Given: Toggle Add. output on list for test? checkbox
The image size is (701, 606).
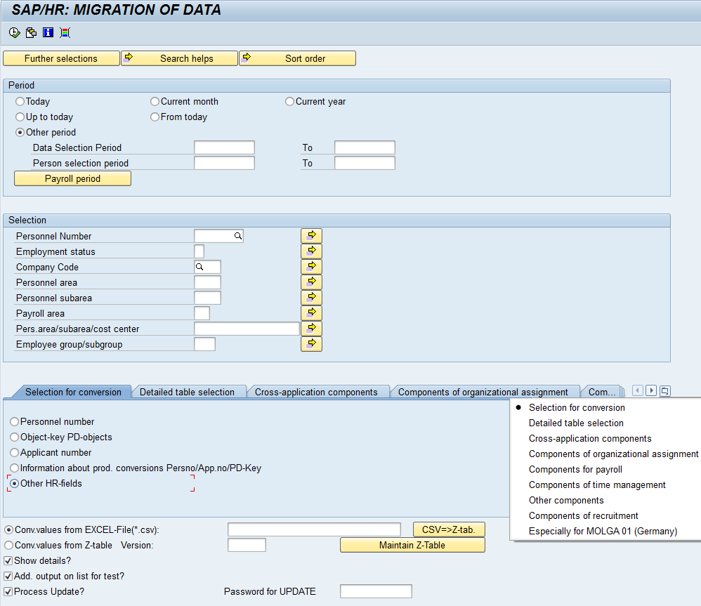Looking at the screenshot, I should (8, 577).
